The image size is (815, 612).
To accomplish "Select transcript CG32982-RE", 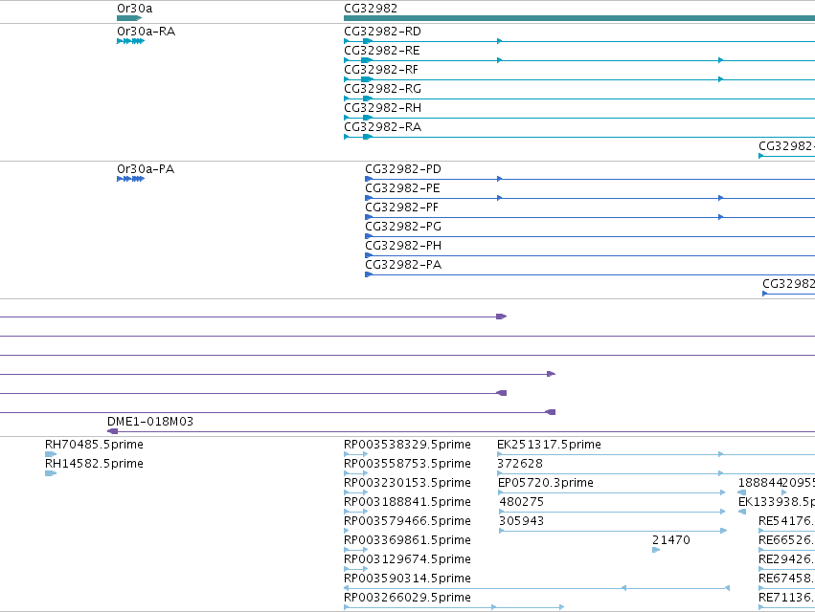I will [x=382, y=51].
